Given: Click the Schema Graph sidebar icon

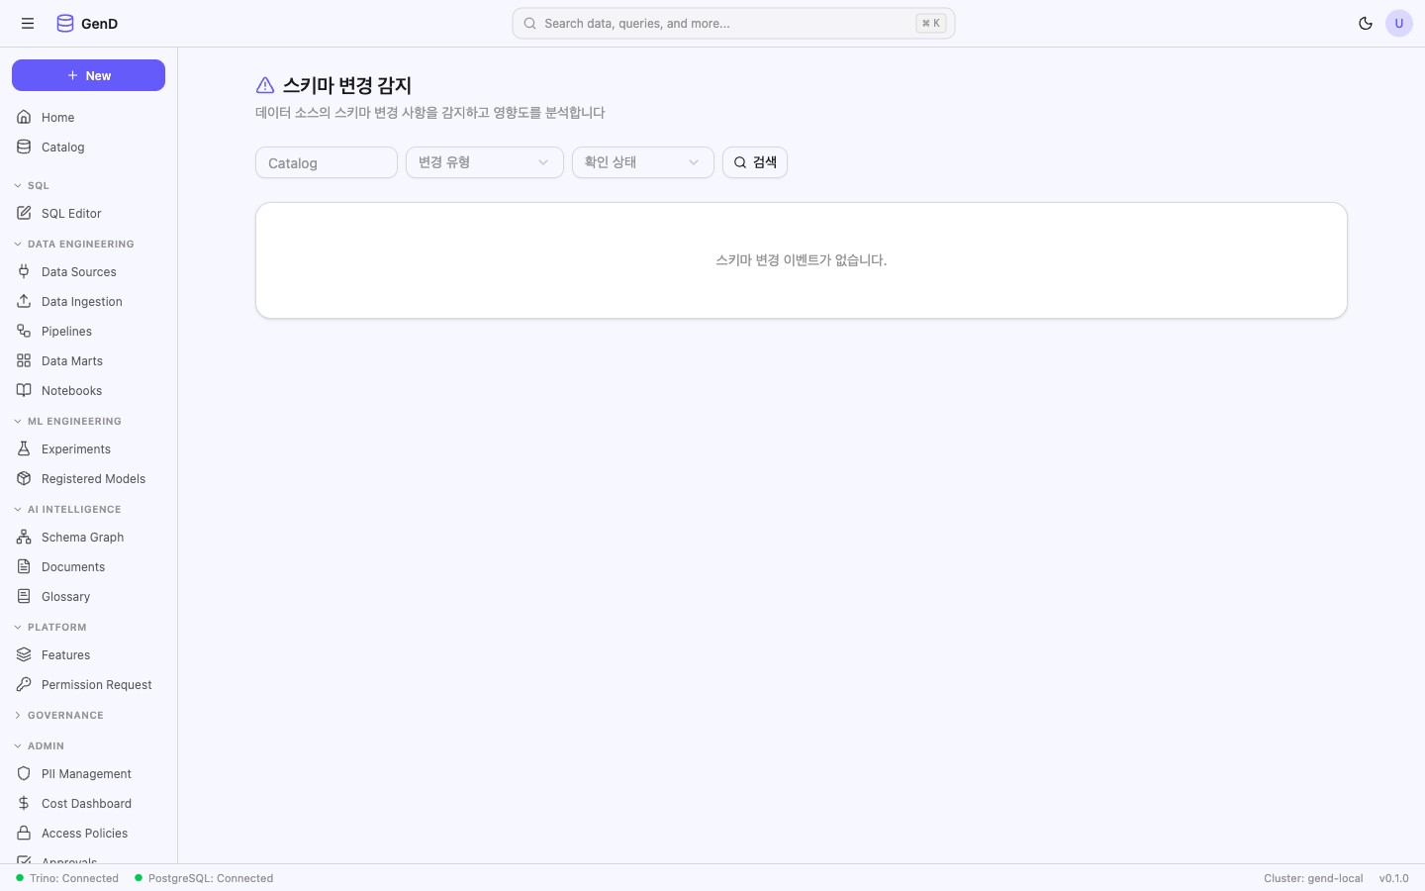Looking at the screenshot, I should (24, 538).
